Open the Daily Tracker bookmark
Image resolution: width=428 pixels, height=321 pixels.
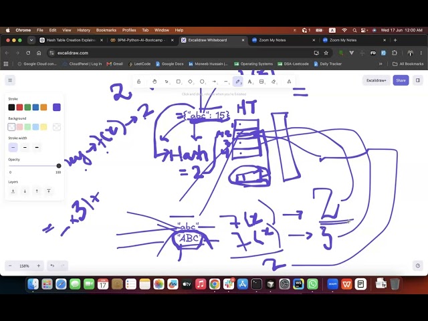[x=328, y=64]
